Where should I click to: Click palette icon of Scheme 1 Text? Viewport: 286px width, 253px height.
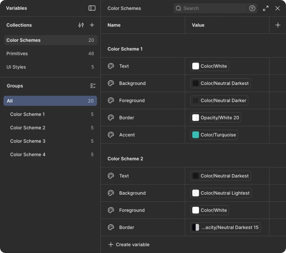point(111,66)
